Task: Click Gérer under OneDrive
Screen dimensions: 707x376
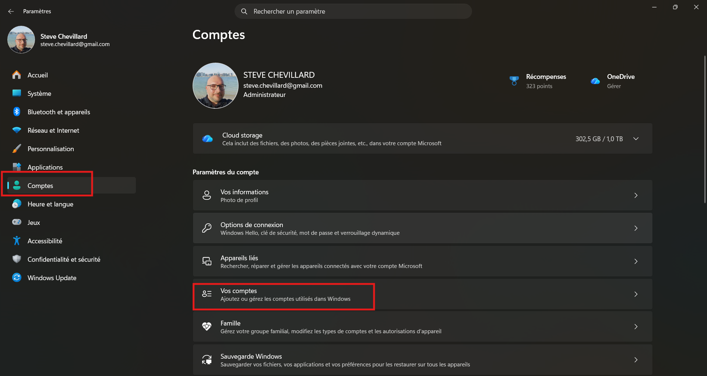Action: pos(614,86)
